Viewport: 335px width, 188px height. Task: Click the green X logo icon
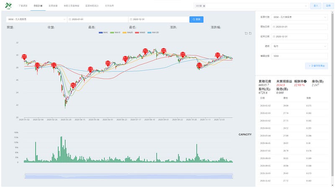coord(8,5)
